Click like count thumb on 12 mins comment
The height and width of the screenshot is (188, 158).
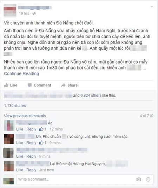tap(41, 129)
